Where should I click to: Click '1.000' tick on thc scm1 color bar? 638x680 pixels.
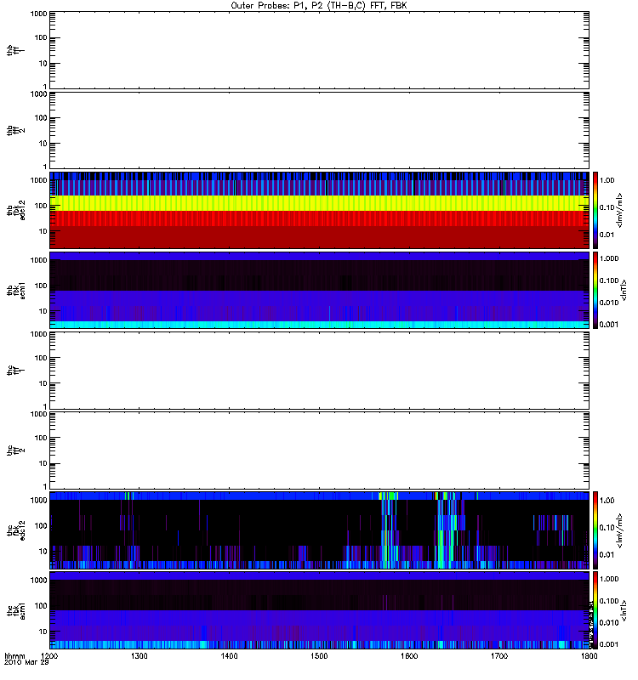tap(609, 579)
